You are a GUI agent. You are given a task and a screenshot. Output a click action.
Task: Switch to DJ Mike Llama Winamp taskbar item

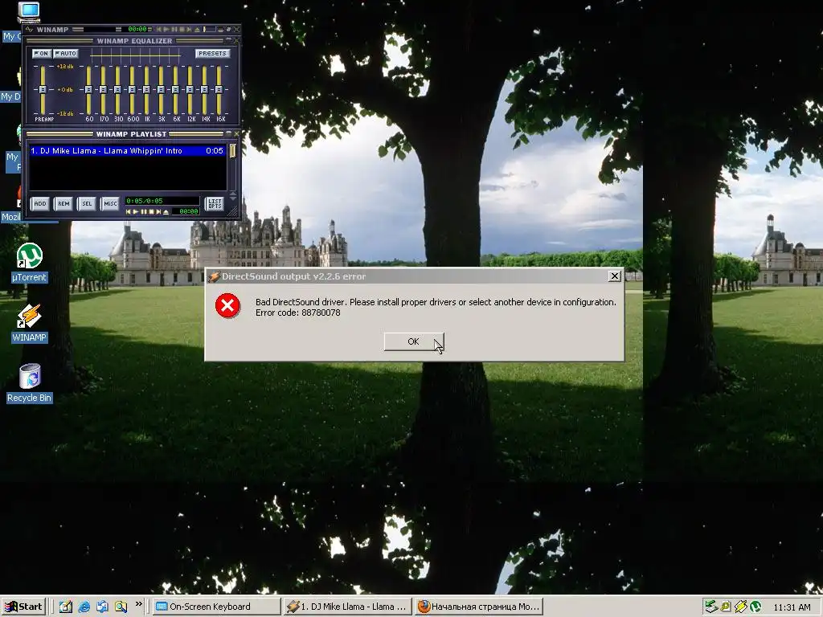(x=347, y=607)
